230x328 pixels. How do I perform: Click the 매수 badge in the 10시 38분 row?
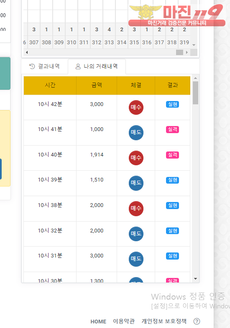tap(136, 209)
